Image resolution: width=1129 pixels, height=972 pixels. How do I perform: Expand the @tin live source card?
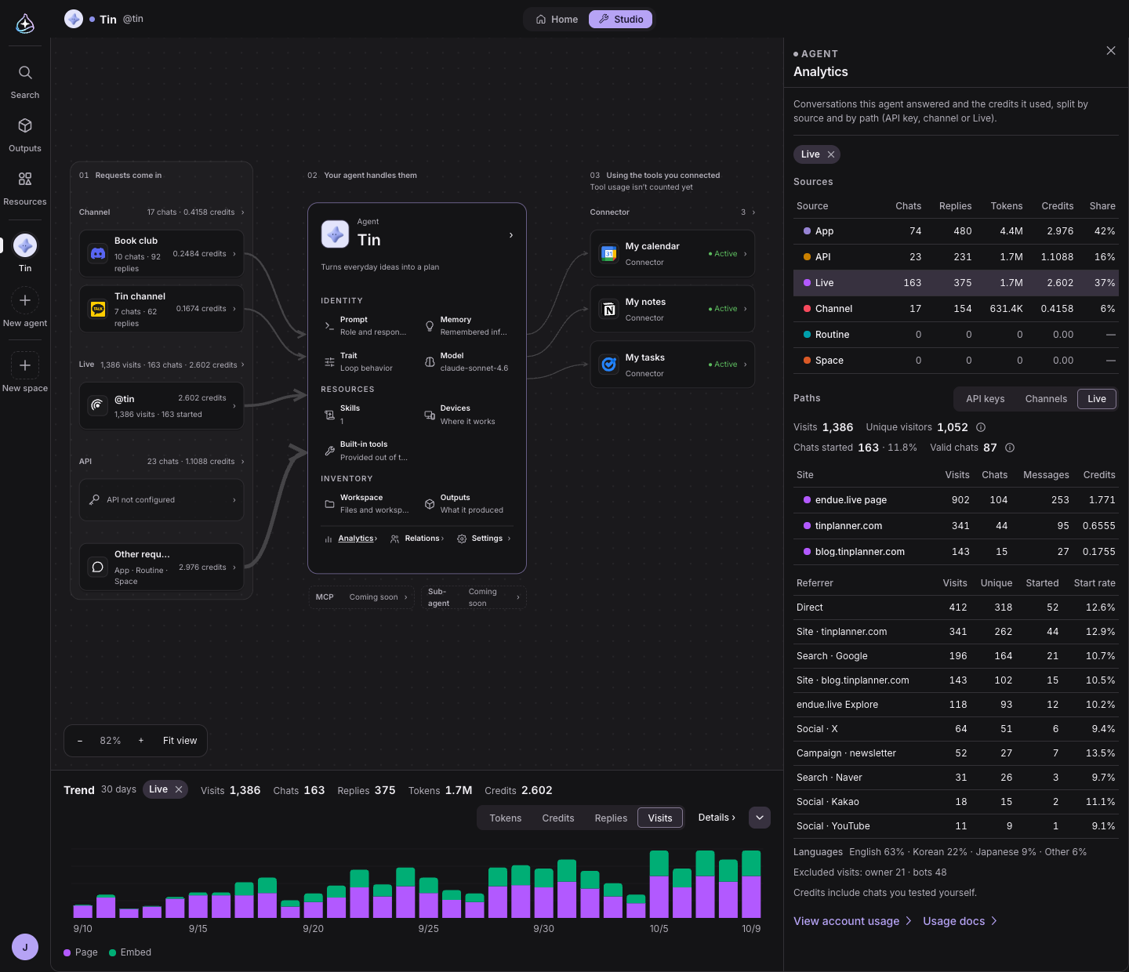tap(162, 405)
